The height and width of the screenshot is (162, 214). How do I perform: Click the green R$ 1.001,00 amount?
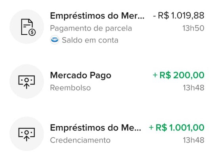180,128
